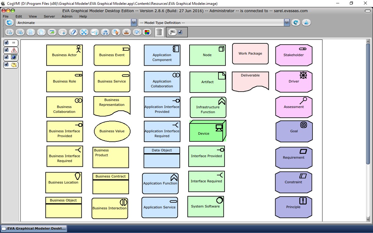373x233 pixels.
Task: Click the EVA Graphical Modeler taskbar button
Action: tap(34, 228)
